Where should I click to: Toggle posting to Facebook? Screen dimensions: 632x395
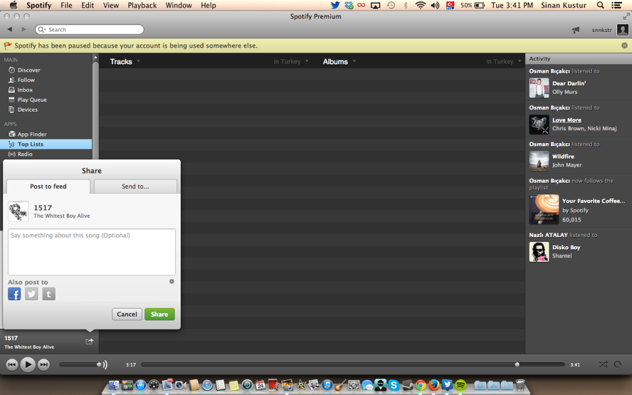[x=14, y=294]
